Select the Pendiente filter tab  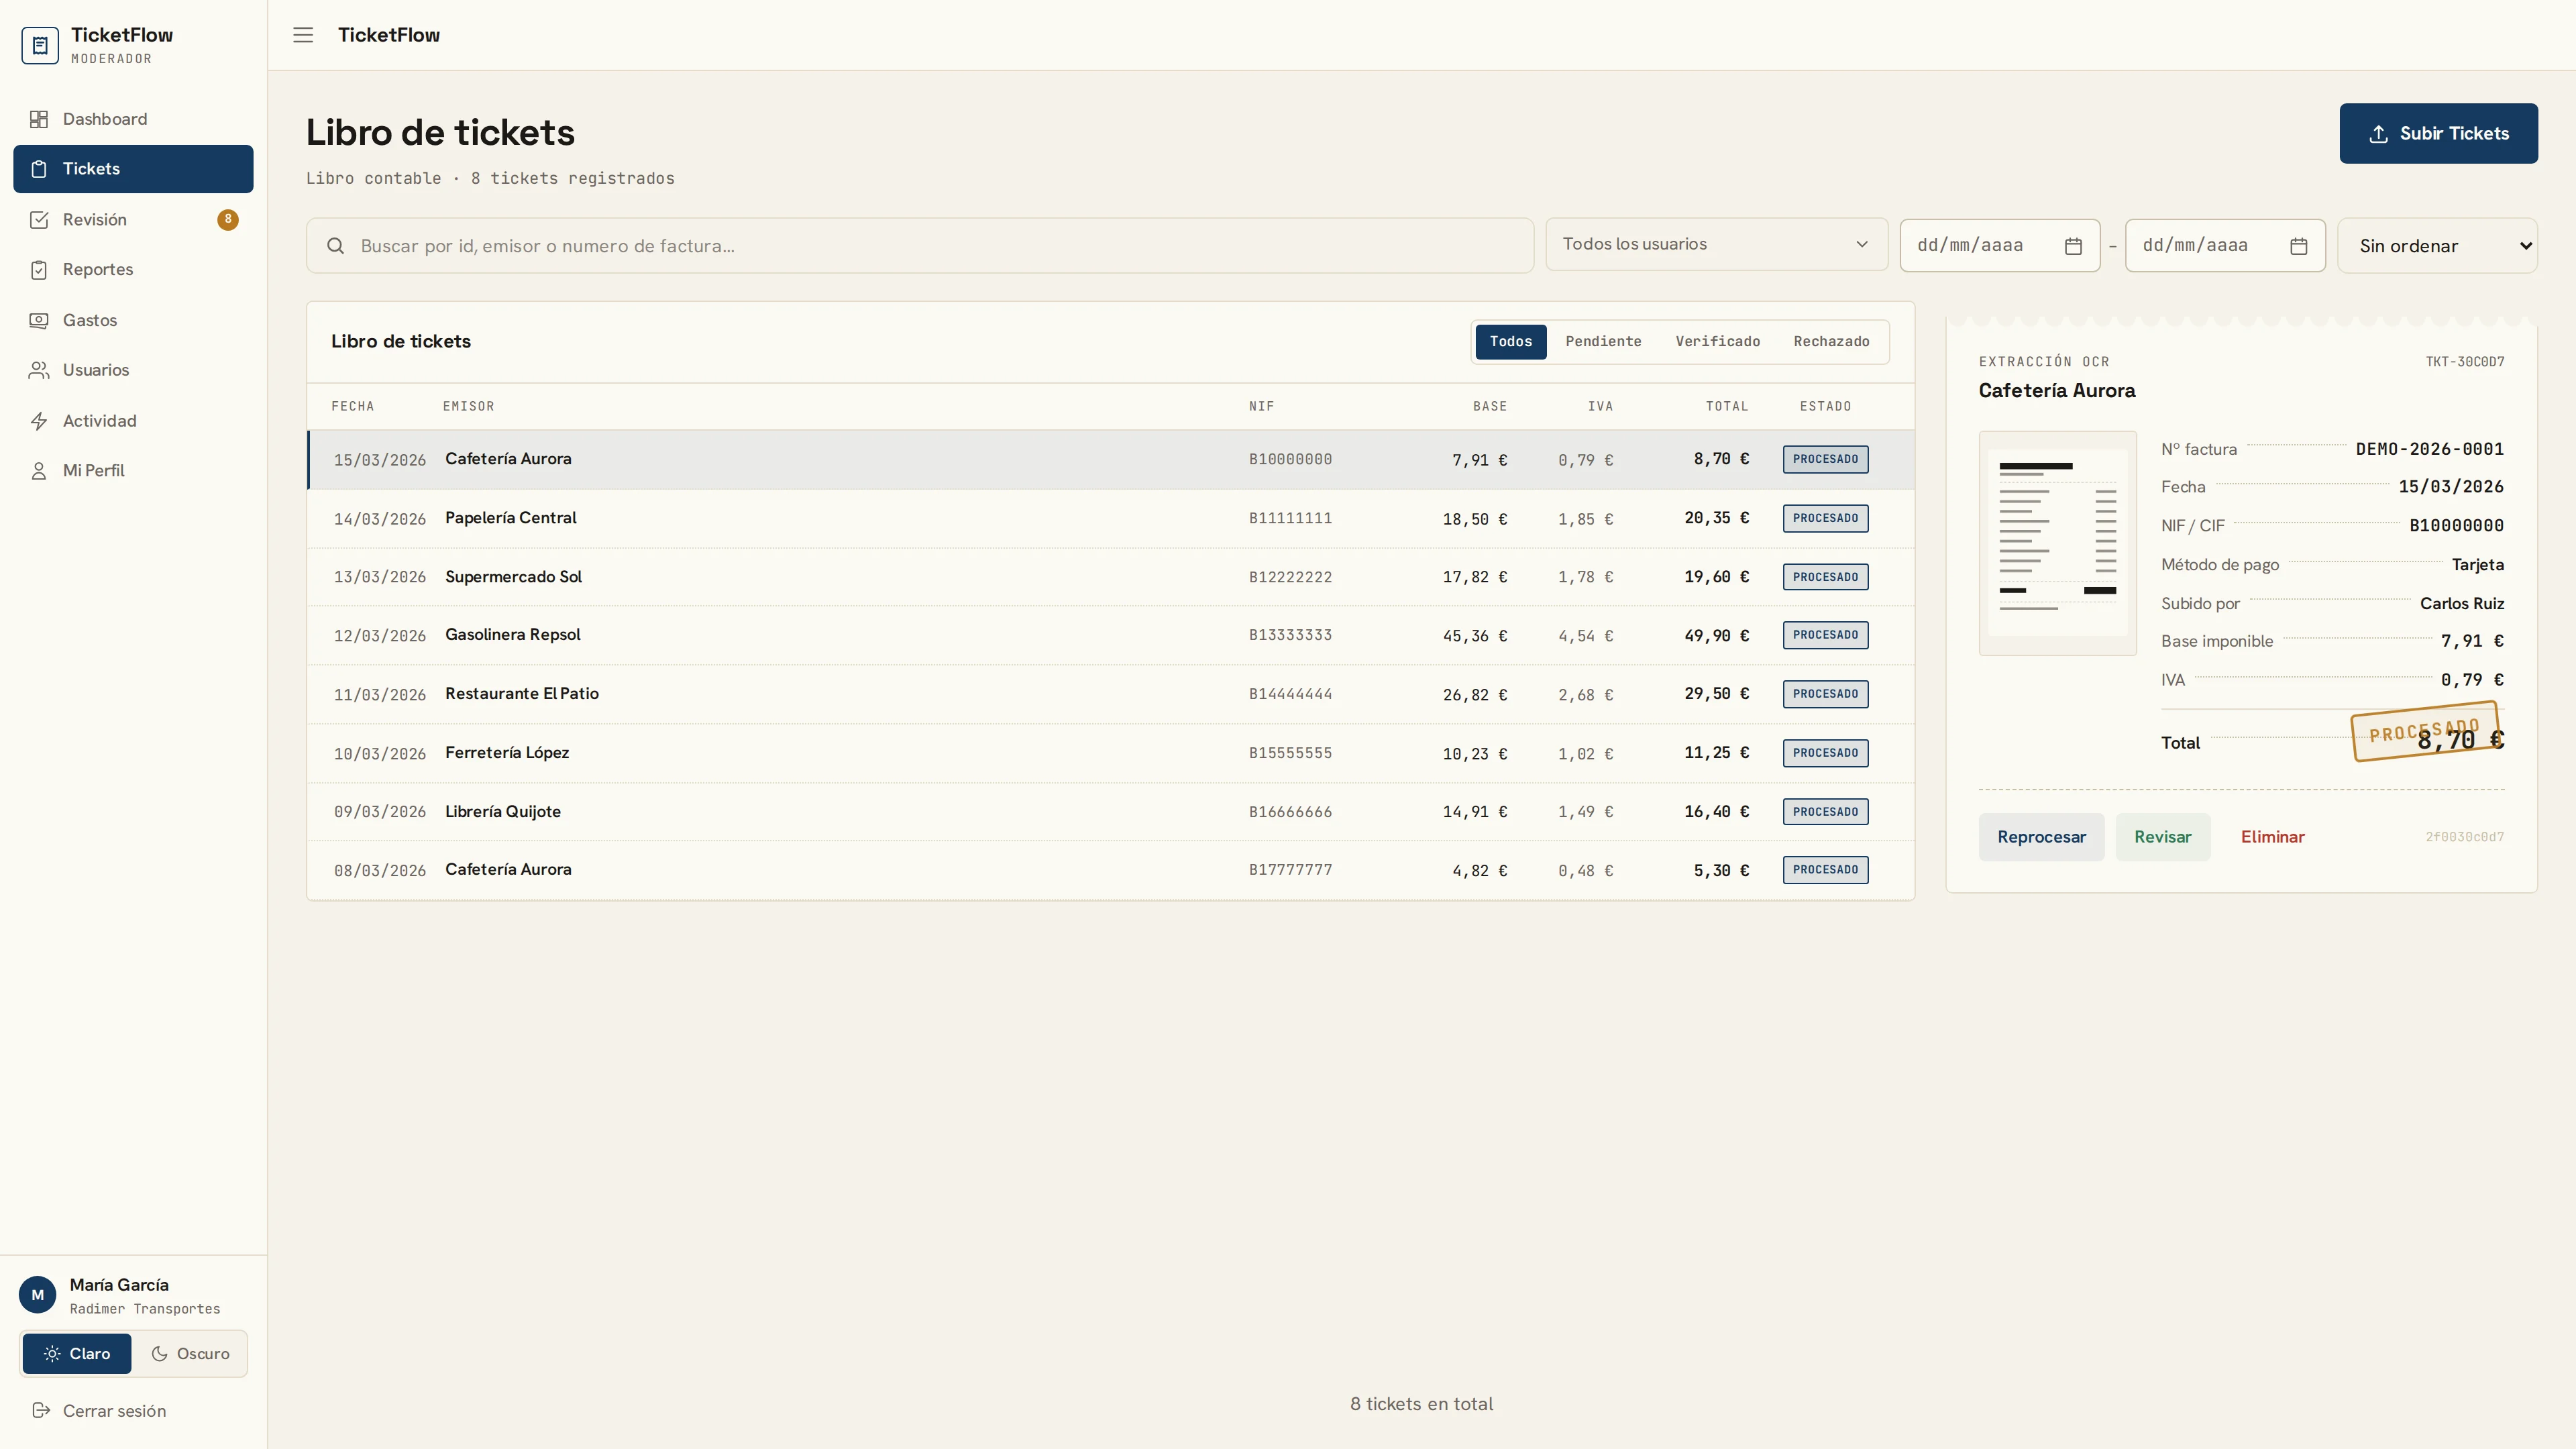[1603, 342]
